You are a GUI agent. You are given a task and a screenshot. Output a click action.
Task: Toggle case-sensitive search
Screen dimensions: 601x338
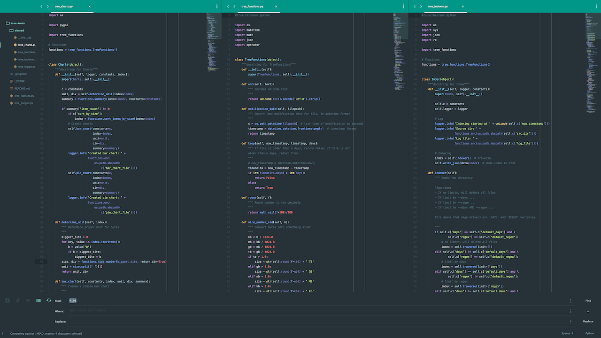pyautogui.click(x=17, y=300)
